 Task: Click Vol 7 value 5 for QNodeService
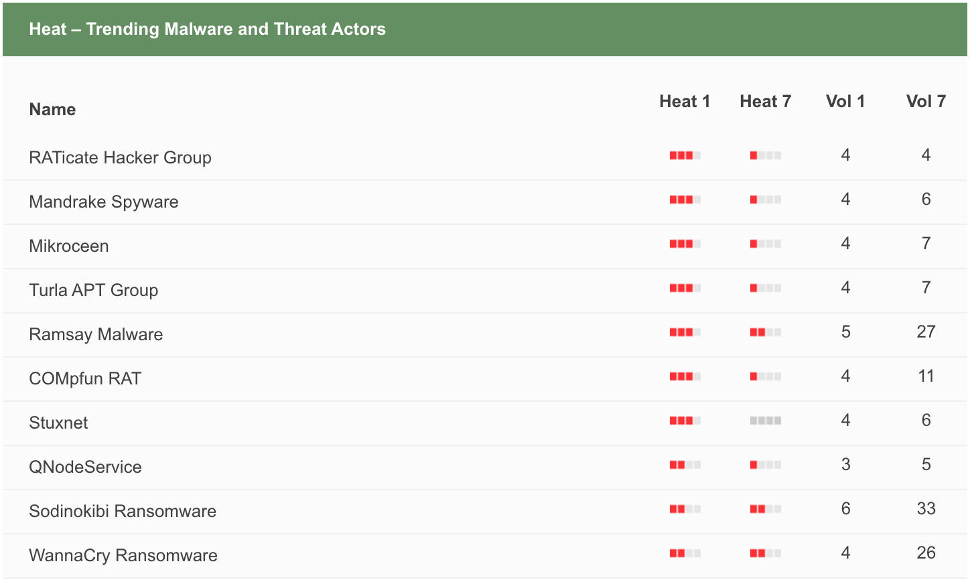(x=926, y=464)
